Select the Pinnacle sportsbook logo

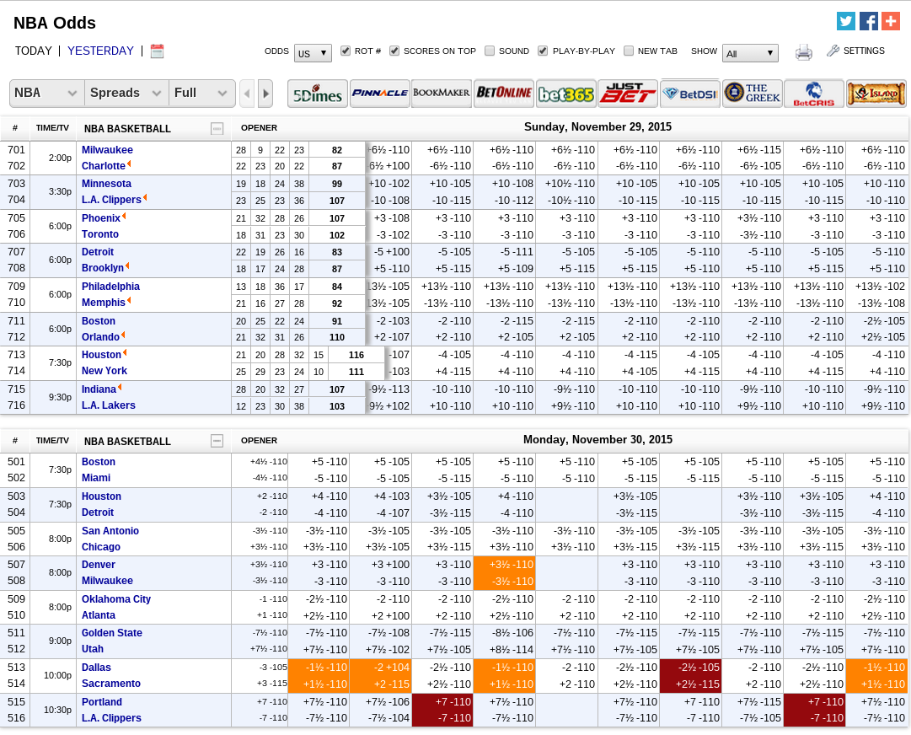(x=379, y=94)
